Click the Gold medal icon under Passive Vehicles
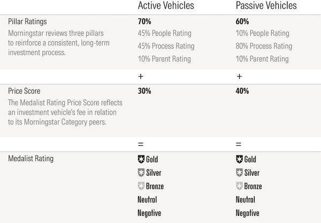This screenshot has height=223, width=321. tap(240, 159)
